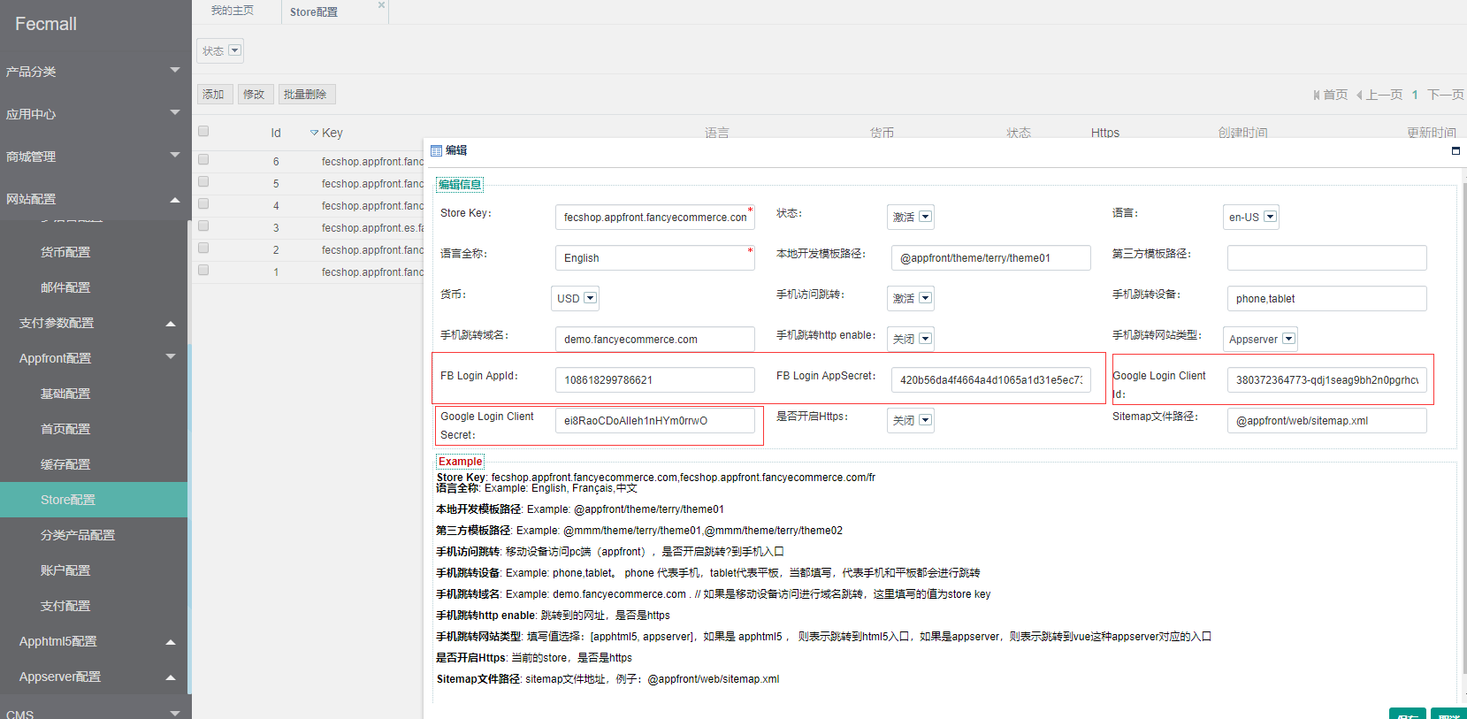Click the empty 第三方模板路径 field
1467x719 pixels.
tap(1326, 257)
